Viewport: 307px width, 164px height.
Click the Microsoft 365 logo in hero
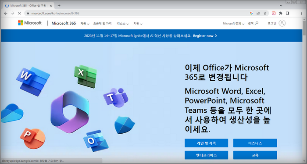(70, 112)
